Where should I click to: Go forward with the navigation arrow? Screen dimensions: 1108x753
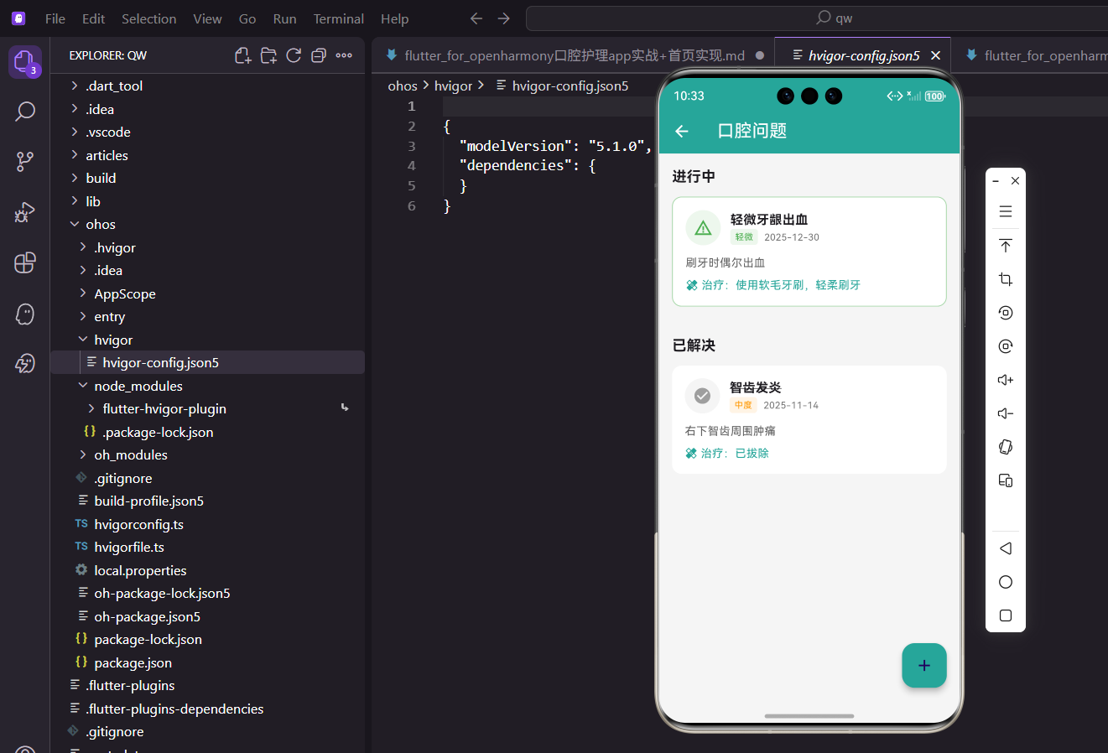[503, 18]
